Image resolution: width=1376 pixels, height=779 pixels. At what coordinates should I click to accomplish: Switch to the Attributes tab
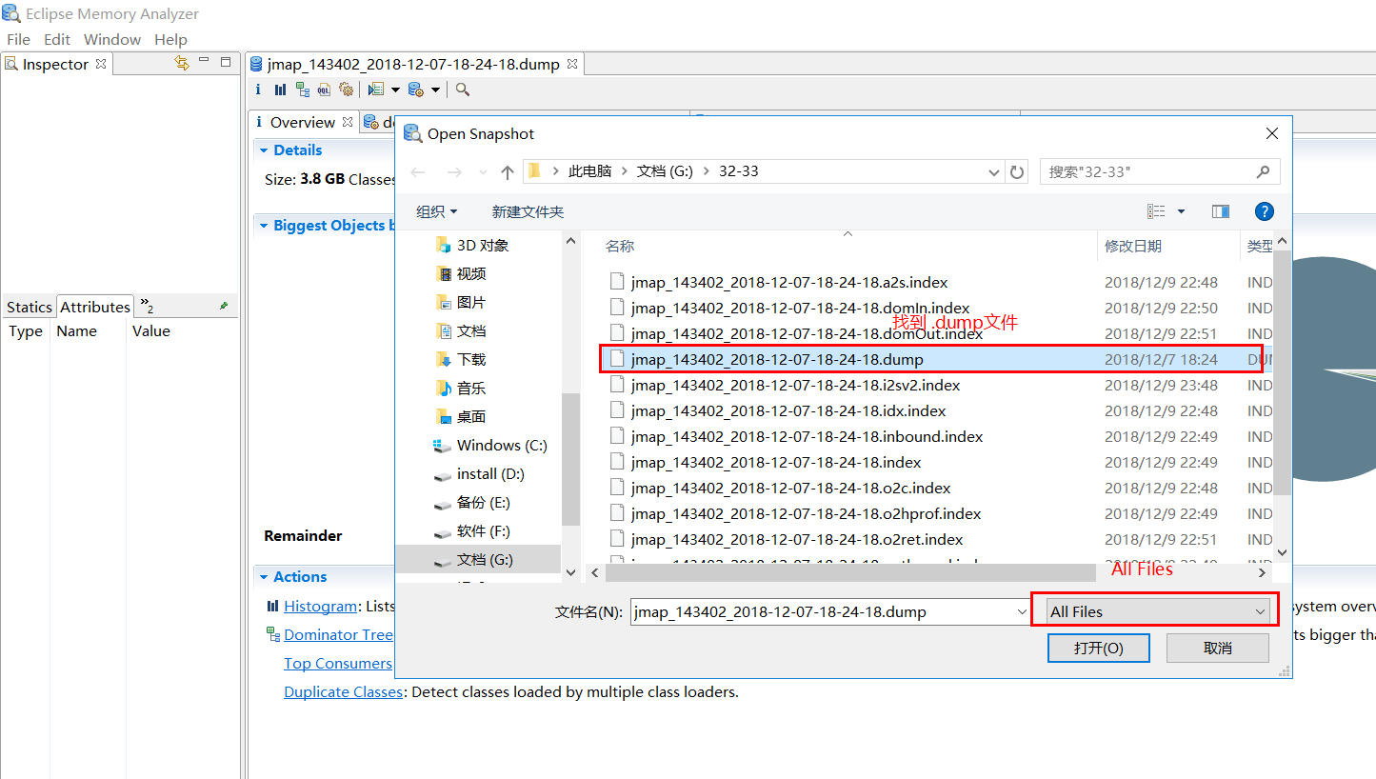pos(95,307)
